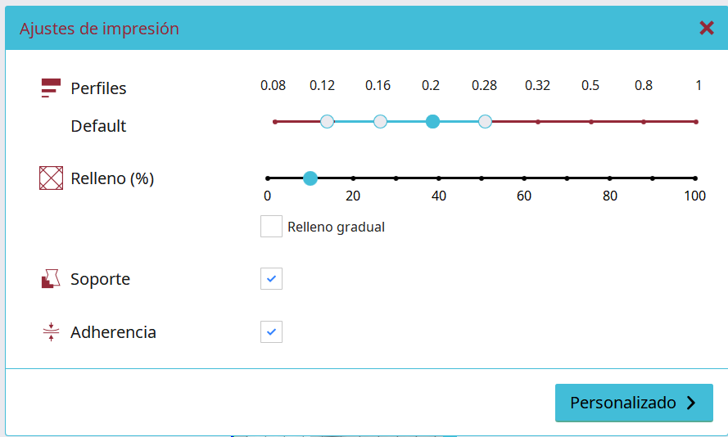Viewport: 728px width, 437px height.
Task: Click the Perfiles icon
Action: (x=52, y=88)
